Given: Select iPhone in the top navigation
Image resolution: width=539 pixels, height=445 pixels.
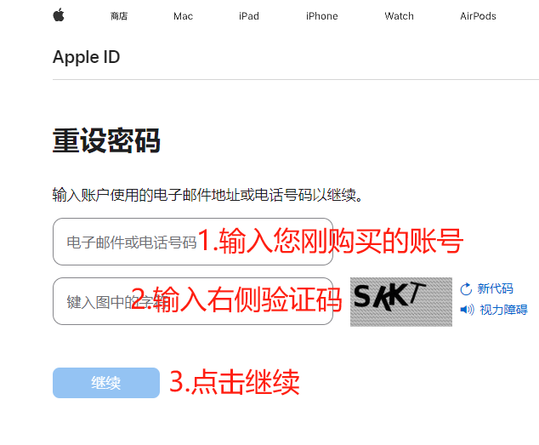Looking at the screenshot, I should point(321,16).
